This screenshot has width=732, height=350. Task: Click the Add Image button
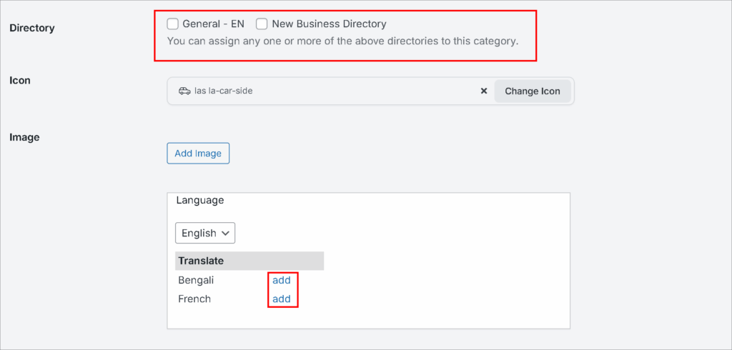198,153
